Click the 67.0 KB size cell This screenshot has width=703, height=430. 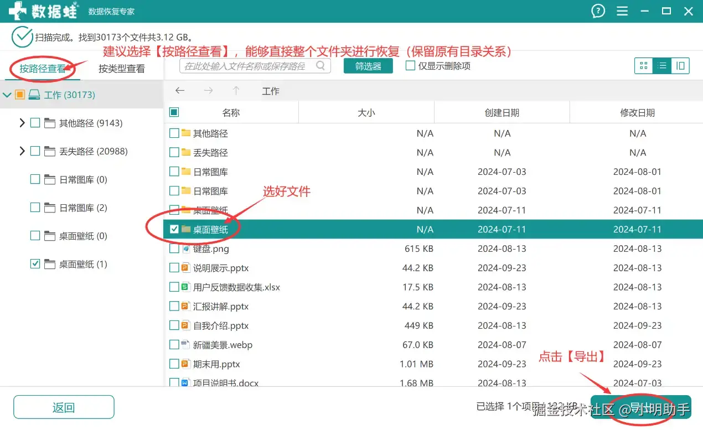tap(418, 345)
